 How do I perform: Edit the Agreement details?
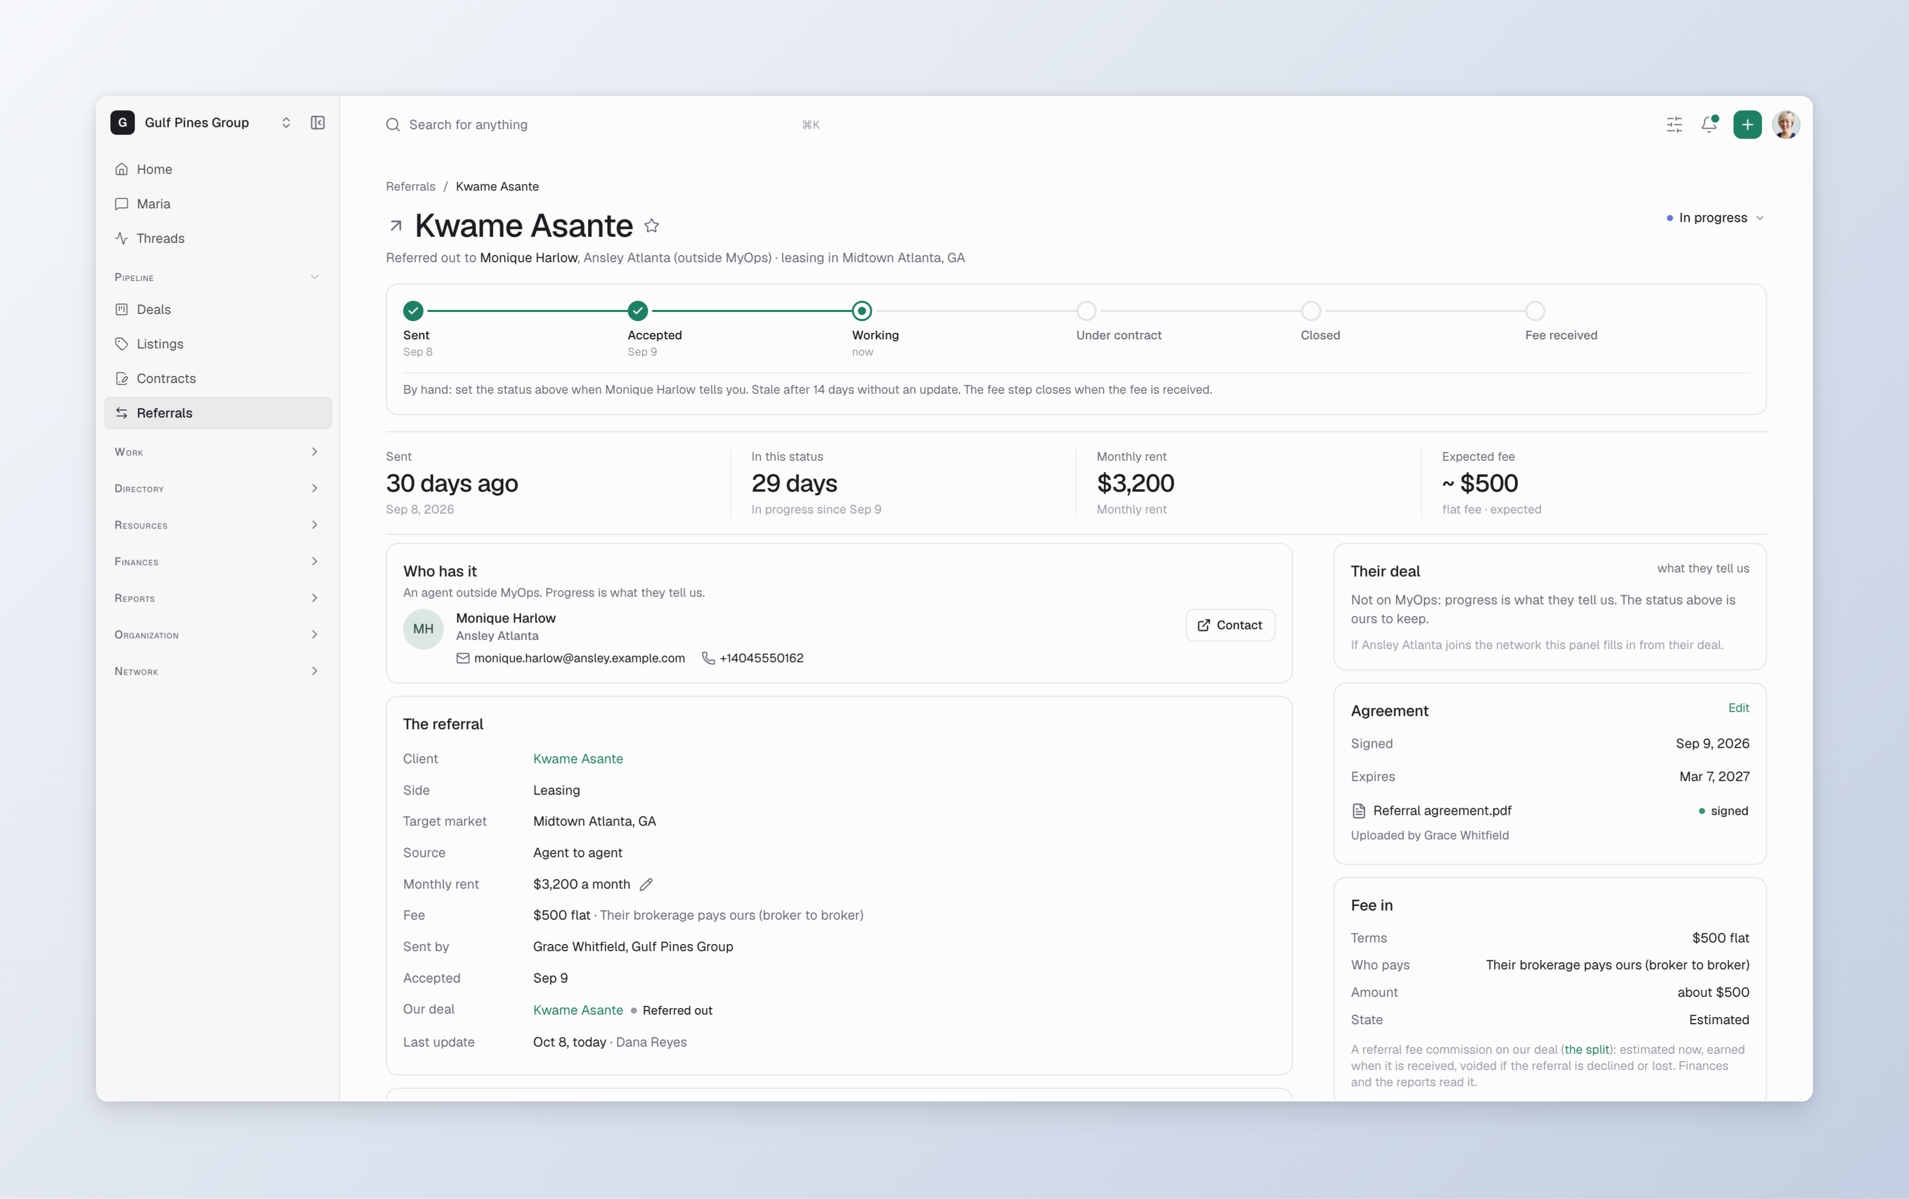click(x=1738, y=708)
